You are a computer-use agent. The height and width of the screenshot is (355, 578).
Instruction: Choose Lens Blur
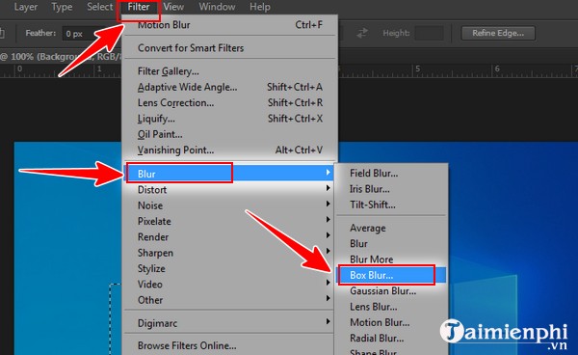(x=391, y=307)
